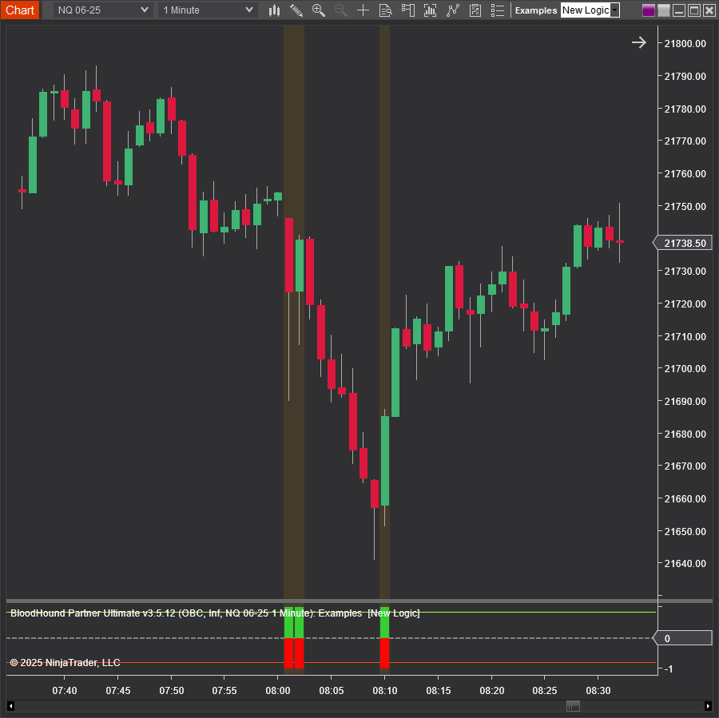Open the indicators icon

(x=453, y=10)
